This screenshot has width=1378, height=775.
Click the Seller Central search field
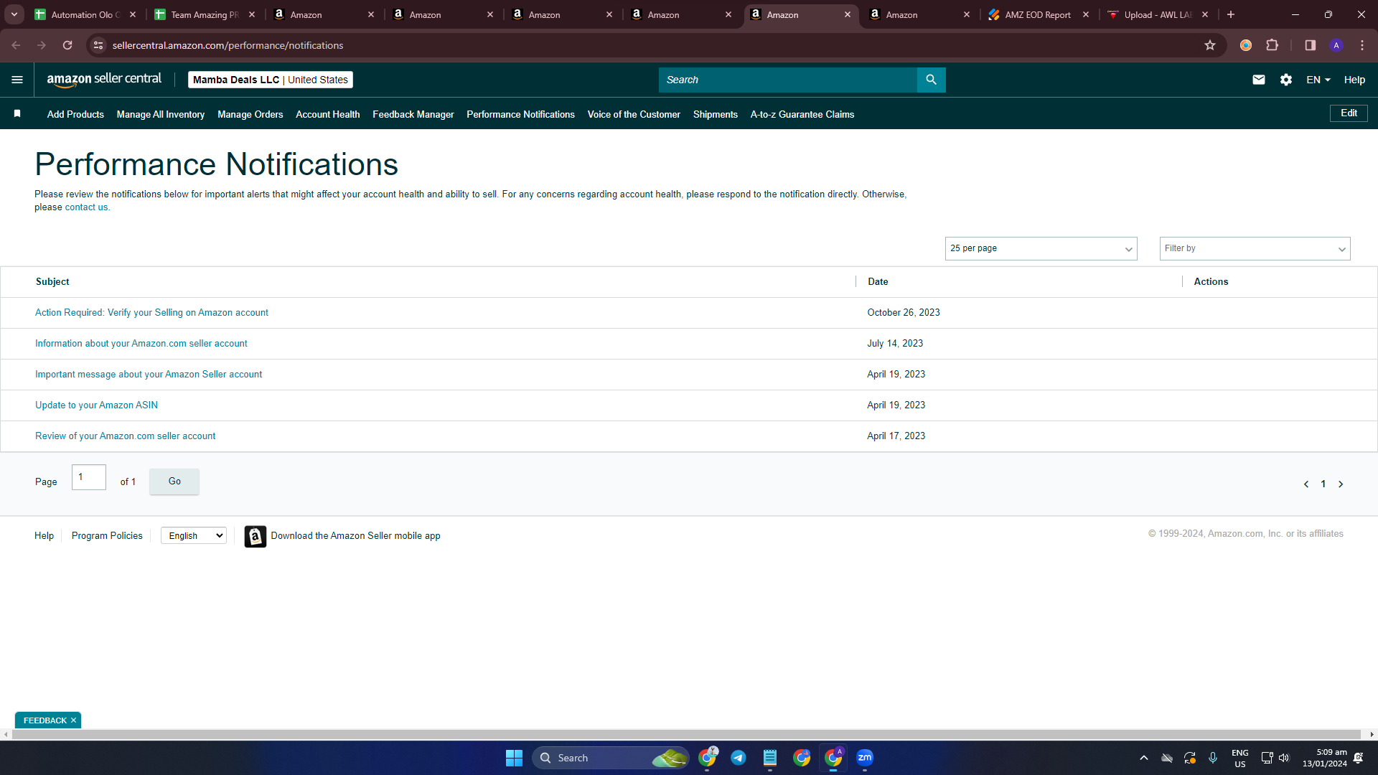point(788,80)
